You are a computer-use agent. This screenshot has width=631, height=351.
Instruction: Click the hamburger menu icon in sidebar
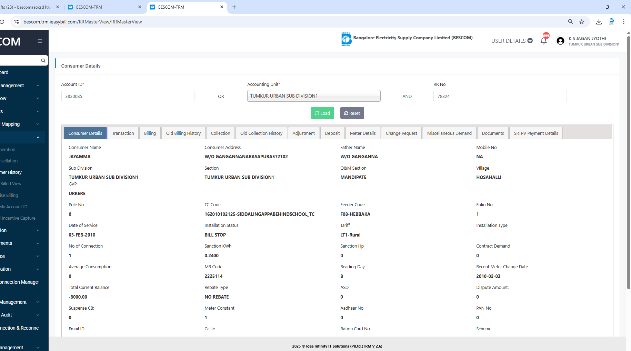click(40, 41)
